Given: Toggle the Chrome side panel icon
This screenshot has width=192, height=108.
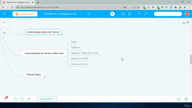Looking at the screenshot, I should [x=180, y=7].
